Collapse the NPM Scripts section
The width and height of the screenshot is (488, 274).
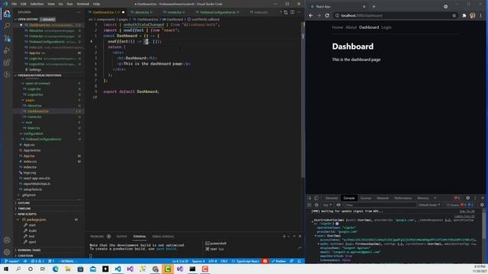48,214
